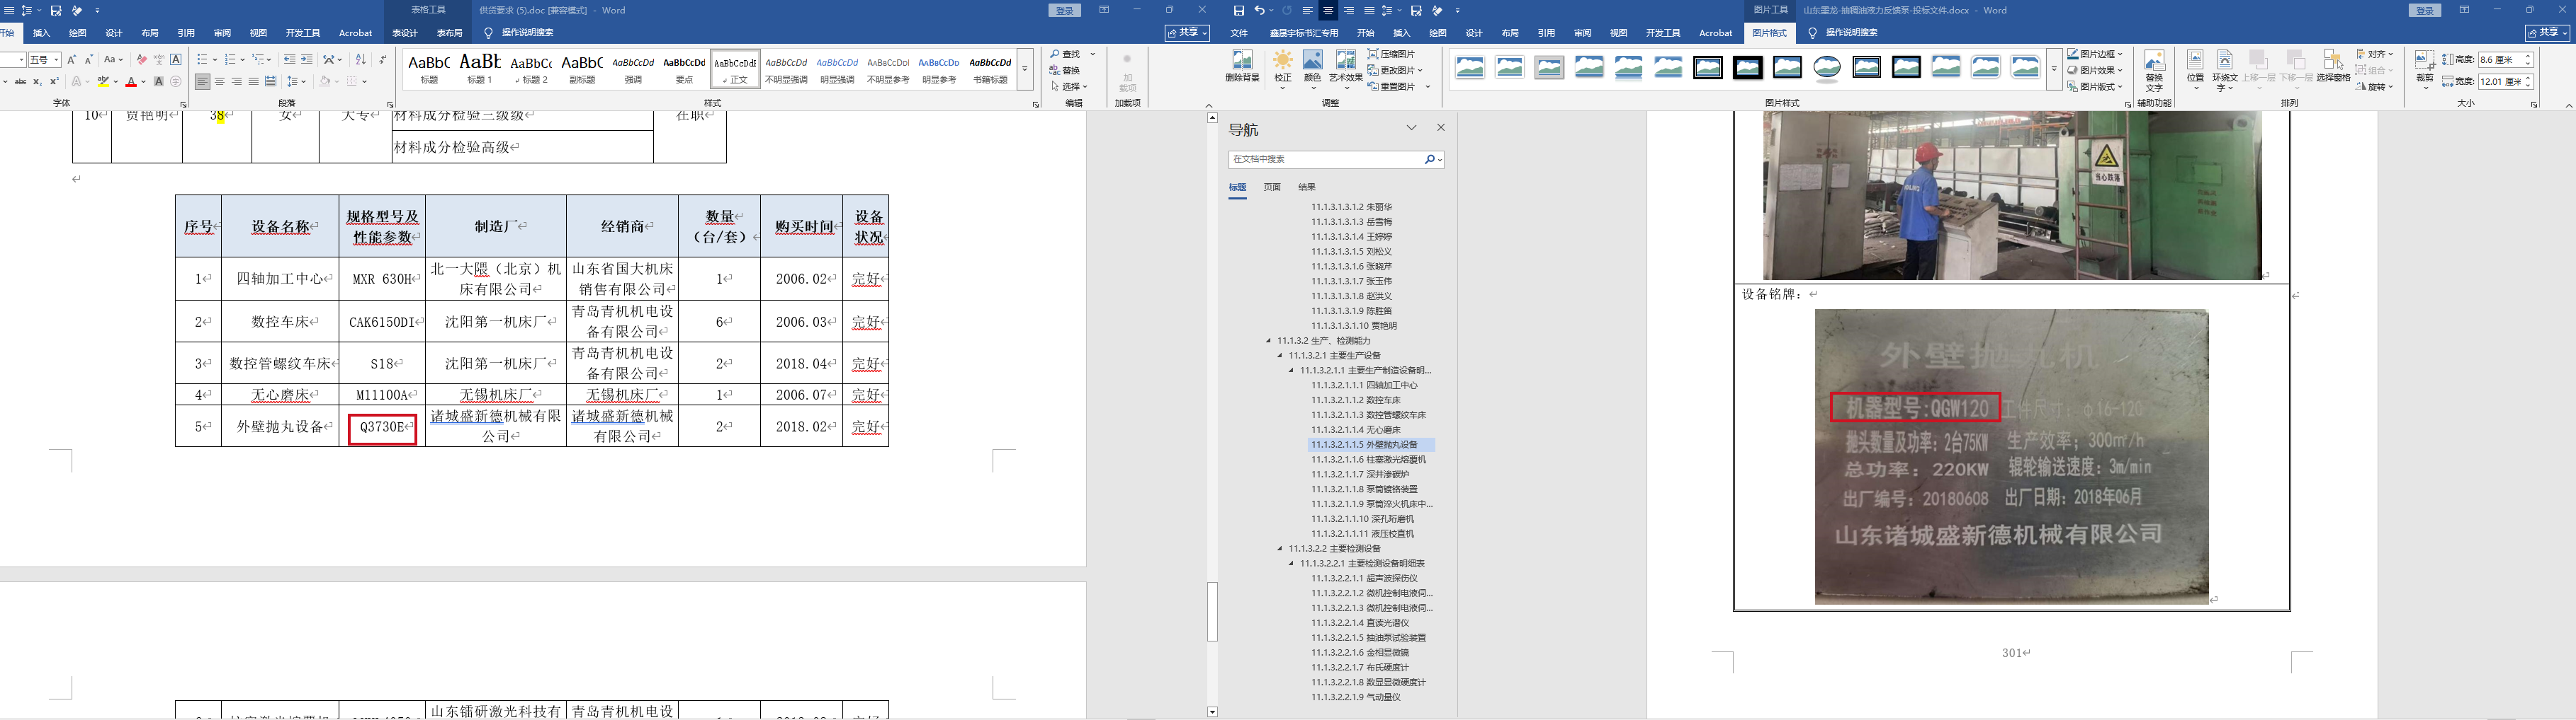Click the red font color swatch
The width and height of the screenshot is (2576, 720).
click(131, 82)
